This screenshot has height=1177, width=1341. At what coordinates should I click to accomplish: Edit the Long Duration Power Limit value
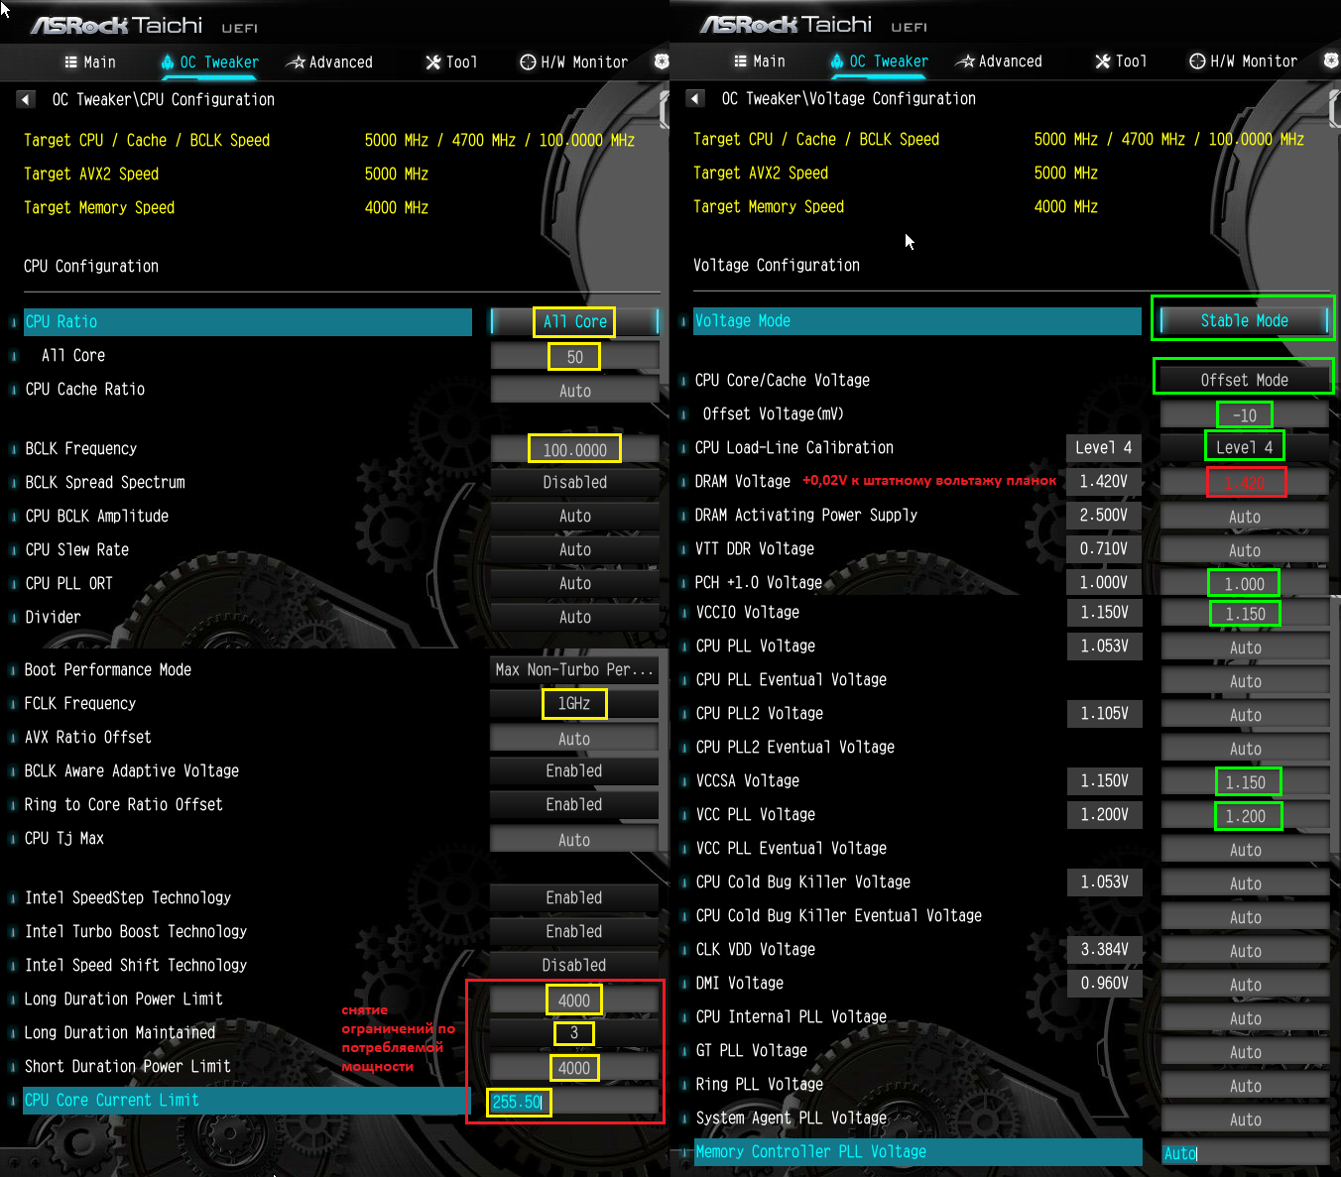[574, 1000]
